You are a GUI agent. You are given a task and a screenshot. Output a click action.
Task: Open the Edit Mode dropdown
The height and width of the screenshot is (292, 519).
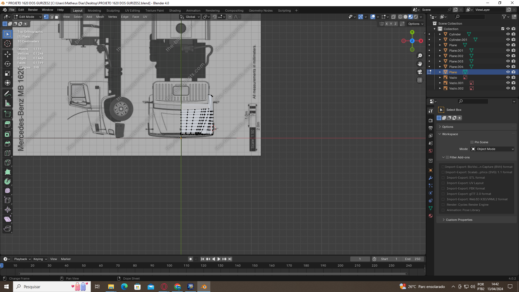pyautogui.click(x=28, y=17)
